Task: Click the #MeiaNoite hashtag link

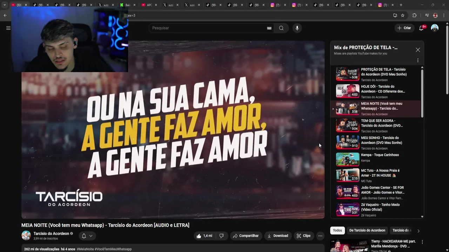Action: [85, 249]
